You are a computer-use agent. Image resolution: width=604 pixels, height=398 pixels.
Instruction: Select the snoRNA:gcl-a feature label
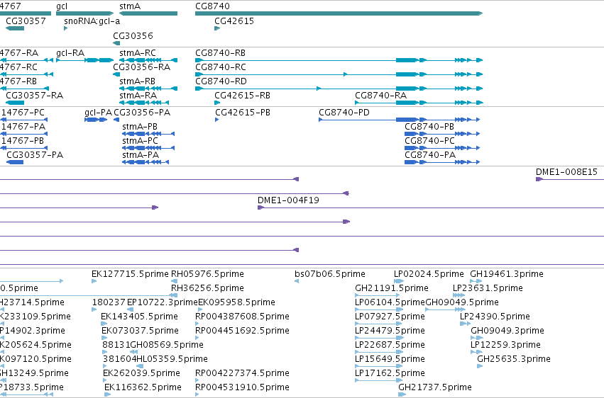(92, 21)
